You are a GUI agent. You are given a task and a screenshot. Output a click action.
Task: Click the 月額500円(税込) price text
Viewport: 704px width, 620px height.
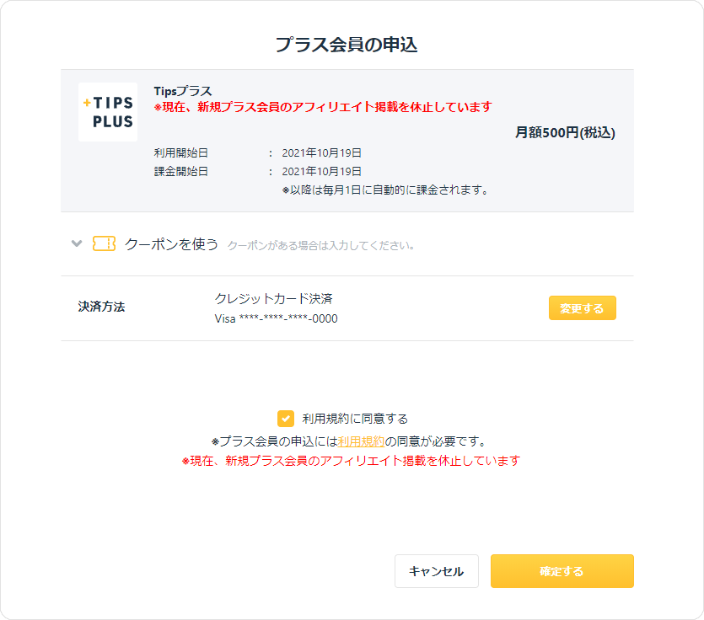coord(565,132)
